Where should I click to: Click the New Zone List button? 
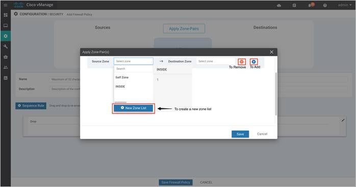pyautogui.click(x=134, y=108)
